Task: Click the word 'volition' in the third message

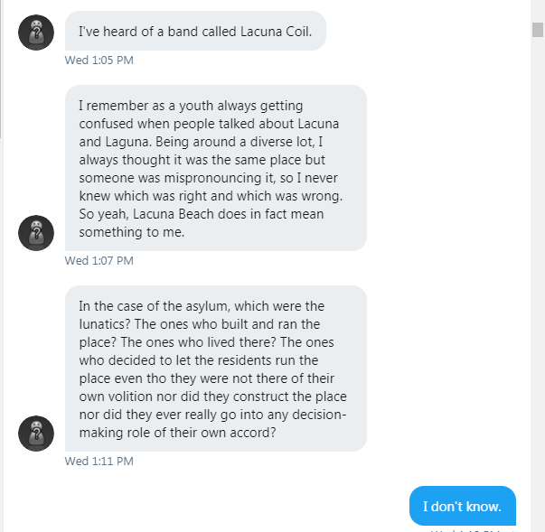Action: (x=142, y=397)
